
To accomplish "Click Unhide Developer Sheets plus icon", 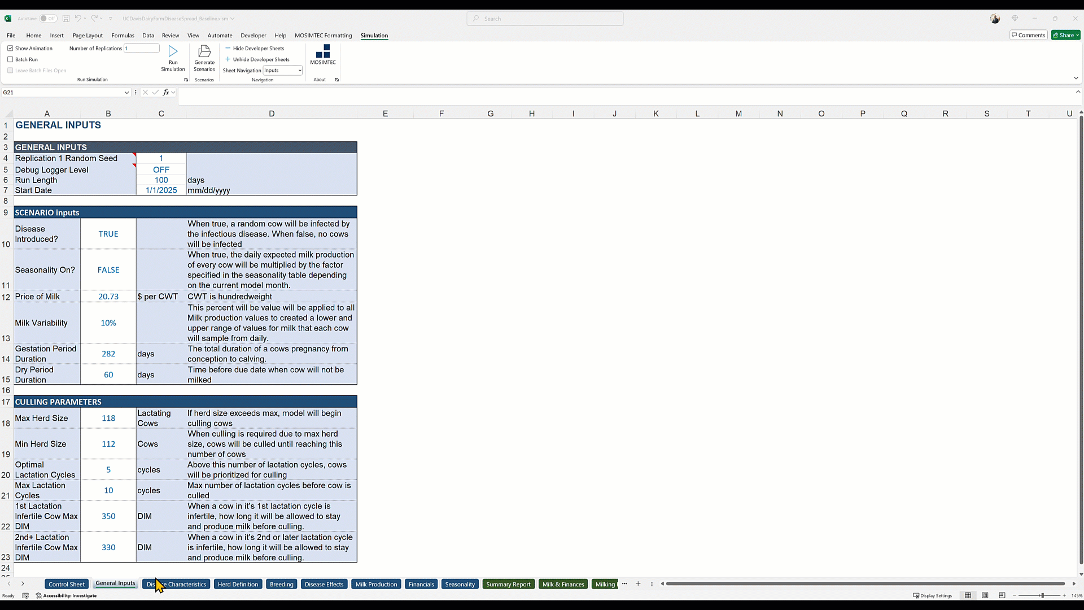I will point(228,59).
